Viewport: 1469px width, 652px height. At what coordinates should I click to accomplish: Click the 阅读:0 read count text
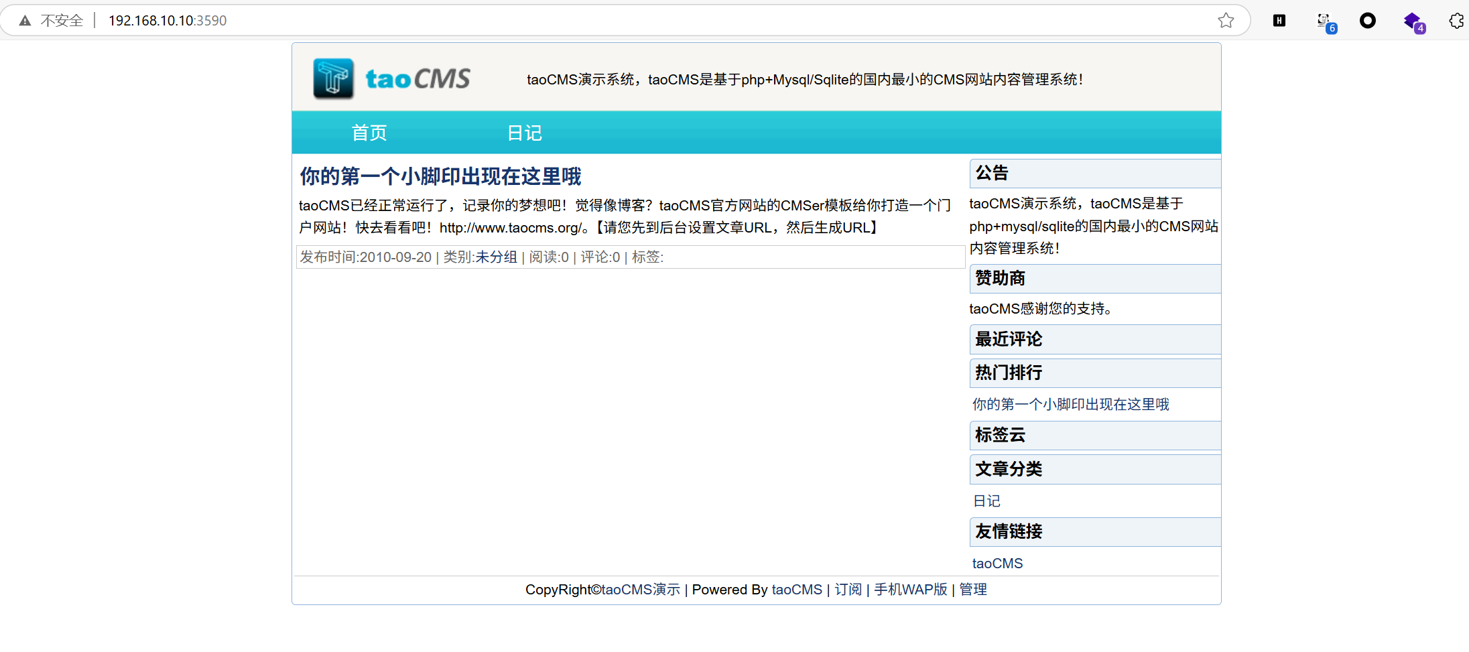549,257
